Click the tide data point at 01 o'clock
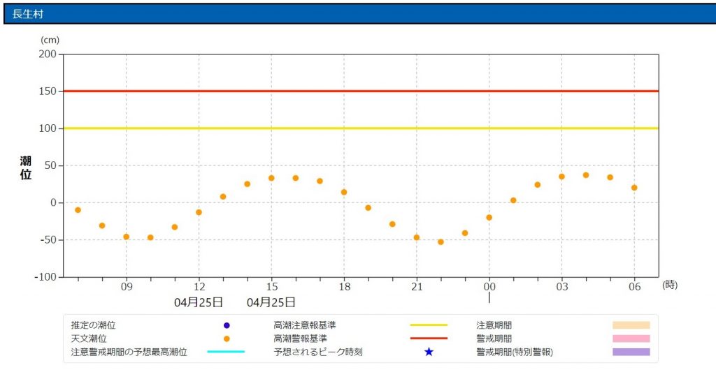This screenshot has width=716, height=372. [513, 200]
